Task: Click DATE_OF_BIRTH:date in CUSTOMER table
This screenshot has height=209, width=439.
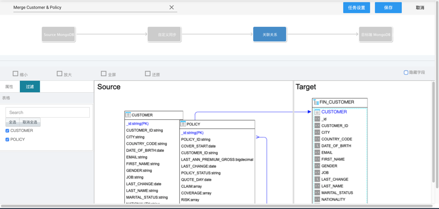Action: click(145, 151)
